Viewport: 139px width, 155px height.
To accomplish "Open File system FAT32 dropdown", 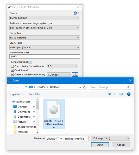I will (45, 38).
